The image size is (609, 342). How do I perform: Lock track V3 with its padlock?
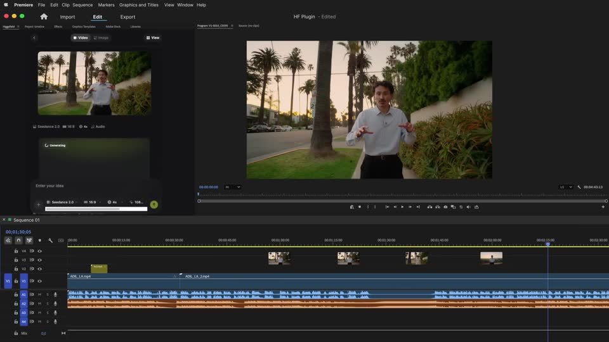point(16,260)
